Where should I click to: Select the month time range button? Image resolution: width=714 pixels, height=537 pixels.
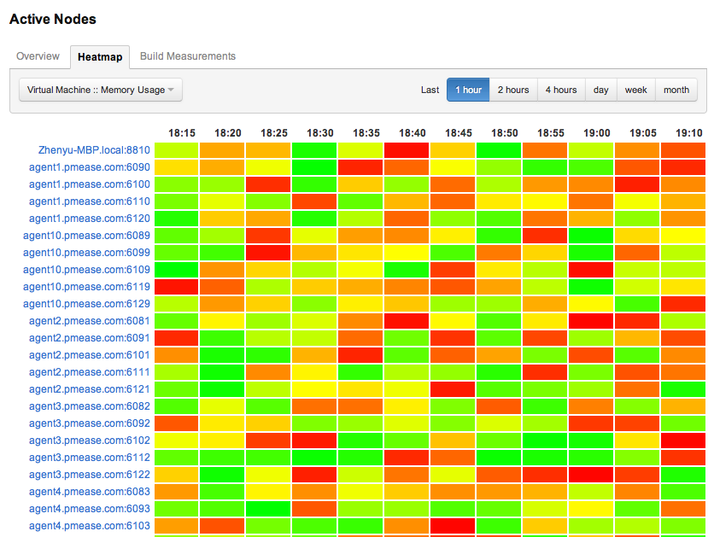(x=676, y=89)
